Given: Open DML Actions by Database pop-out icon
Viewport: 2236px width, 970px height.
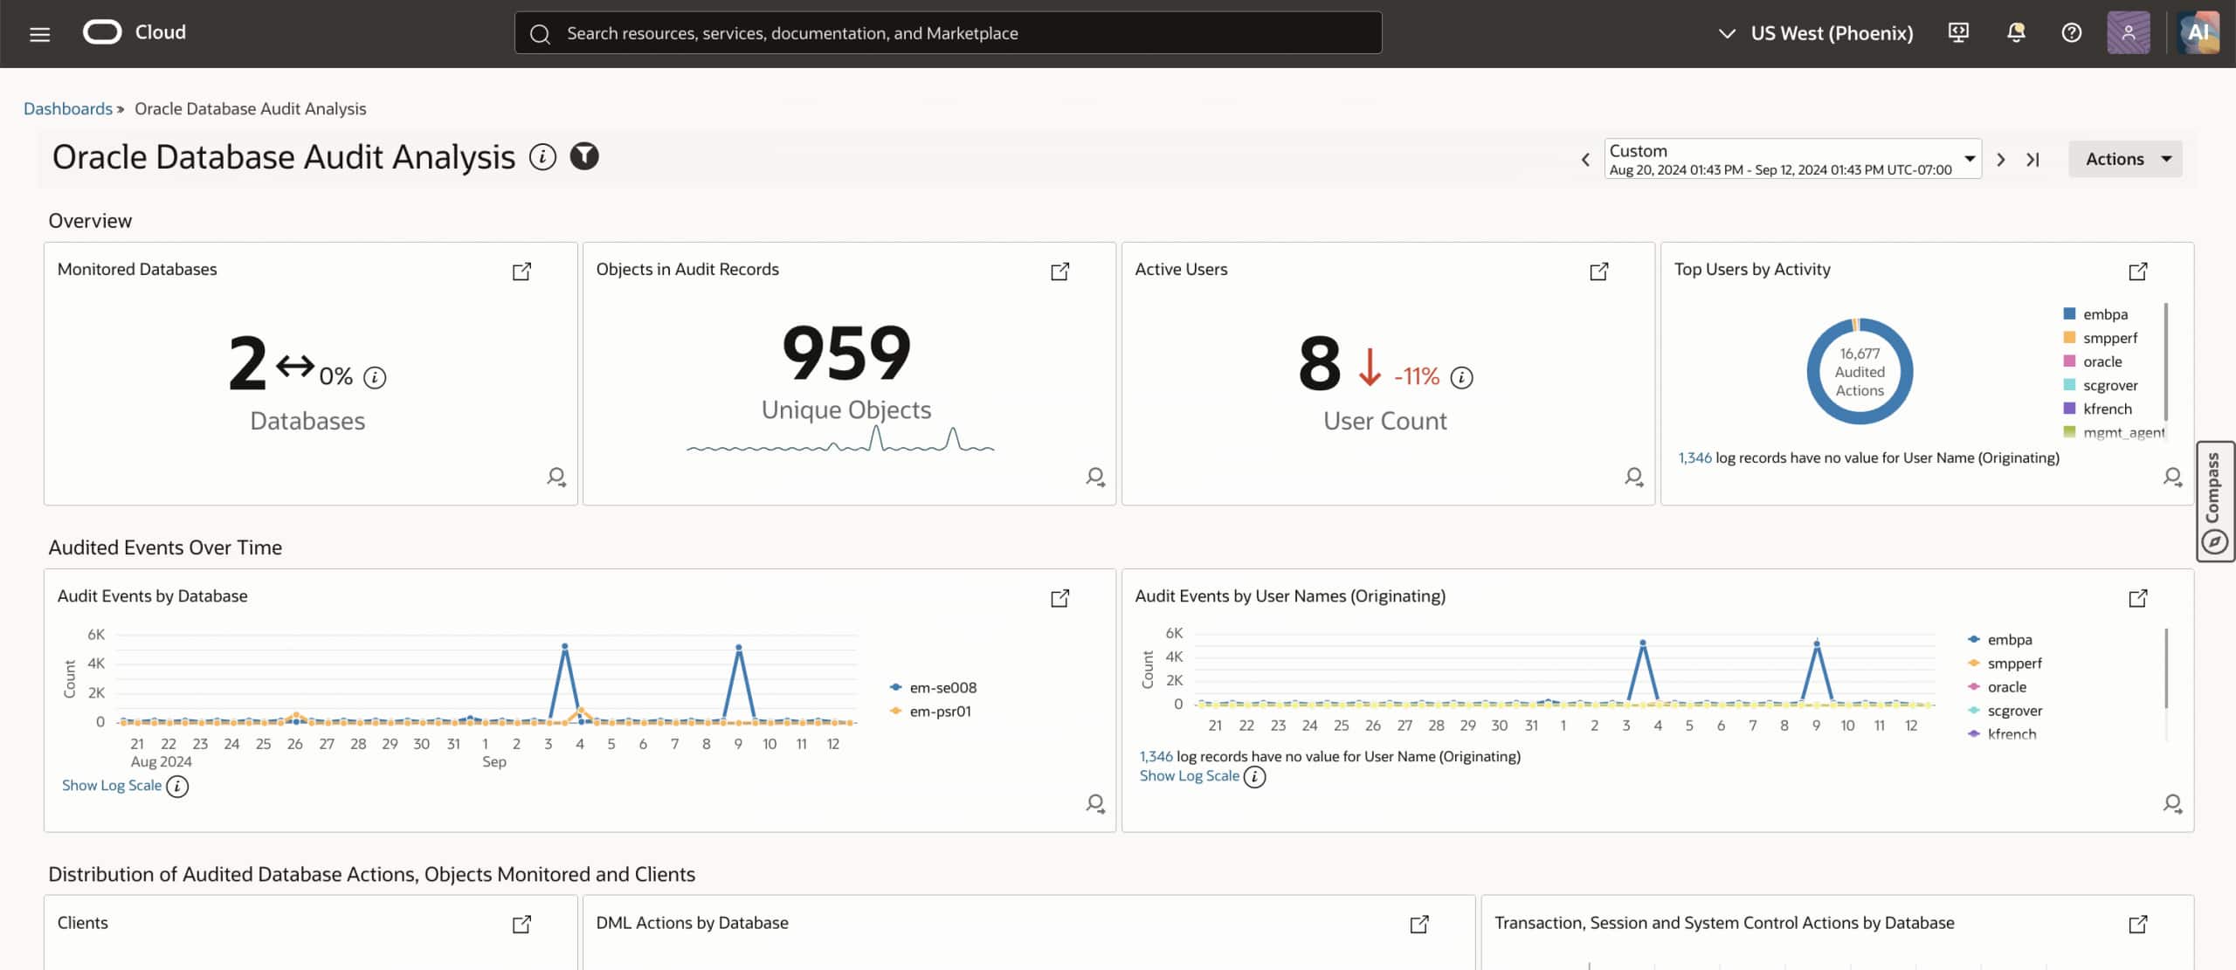Looking at the screenshot, I should (1419, 924).
